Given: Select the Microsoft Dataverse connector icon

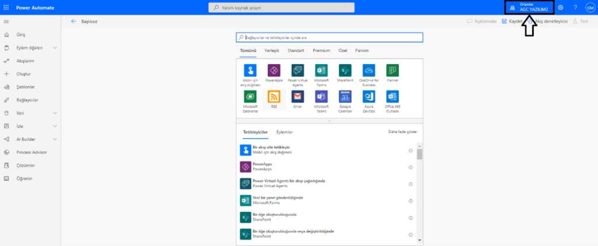Looking at the screenshot, I should coord(250,97).
